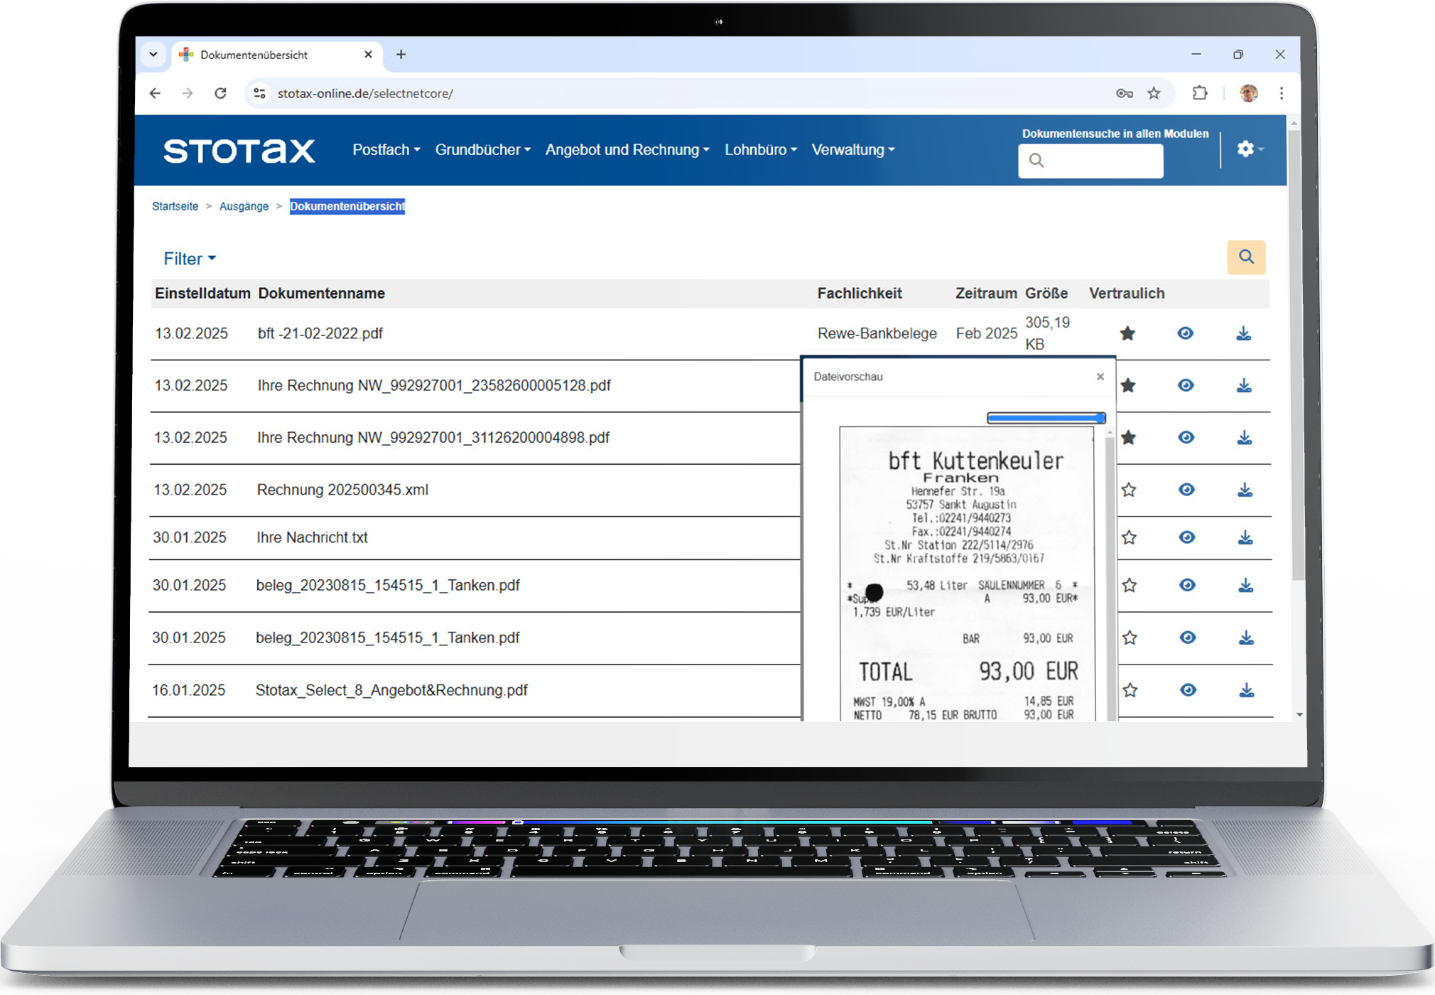Click the orange search button
This screenshot has height=995, width=1435.
(x=1246, y=257)
